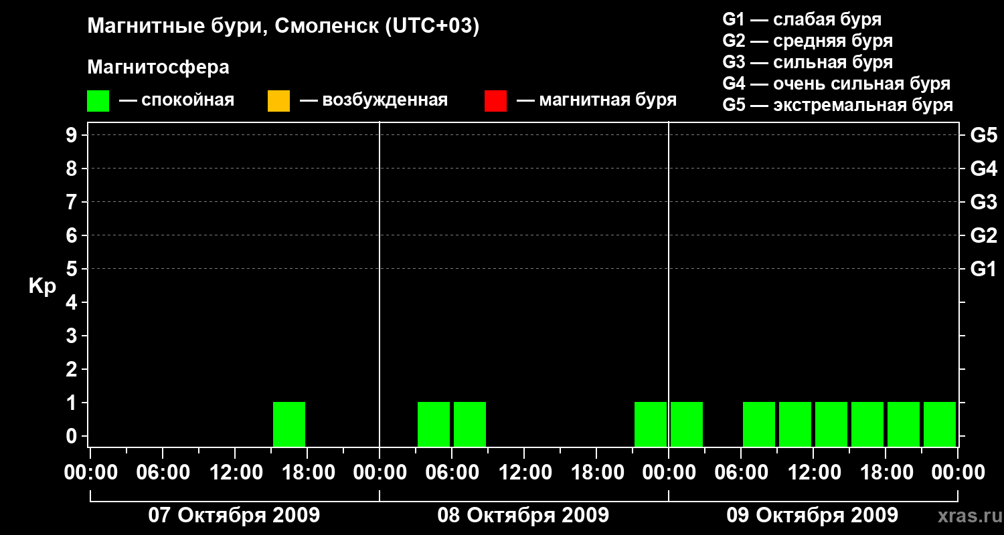This screenshot has height=535, width=1004.
Task: Click the 03:00–06:00 green bar on 08 October
Action: 434,424
